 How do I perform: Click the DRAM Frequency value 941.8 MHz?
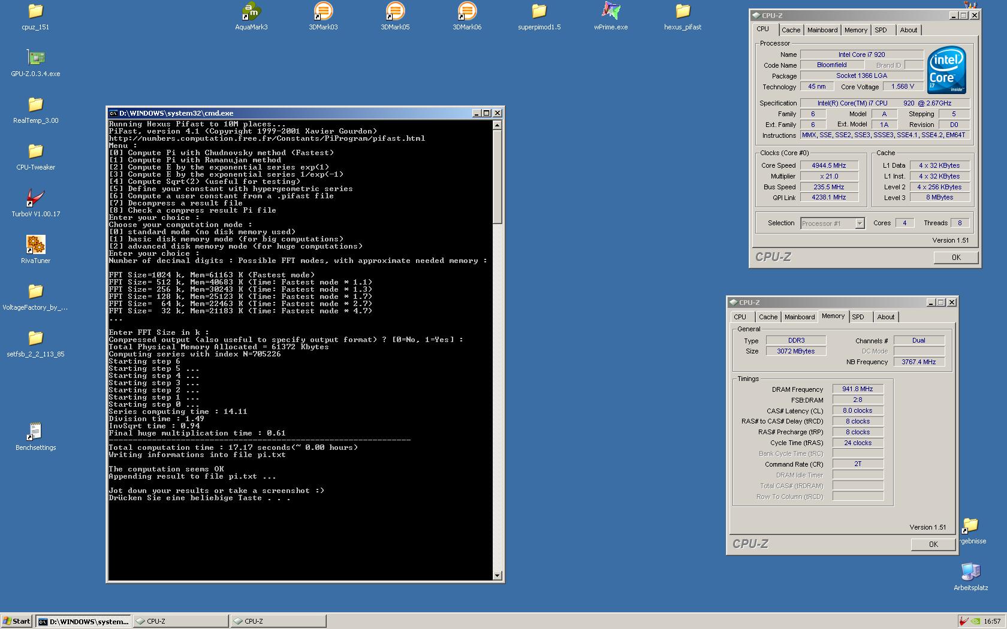click(858, 389)
